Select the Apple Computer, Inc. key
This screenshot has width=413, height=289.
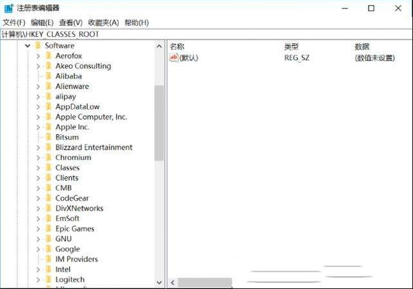[91, 117]
